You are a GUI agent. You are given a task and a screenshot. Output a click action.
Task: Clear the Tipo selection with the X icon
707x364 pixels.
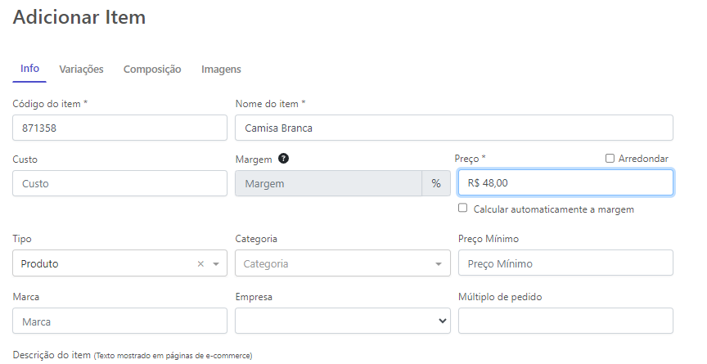point(200,264)
